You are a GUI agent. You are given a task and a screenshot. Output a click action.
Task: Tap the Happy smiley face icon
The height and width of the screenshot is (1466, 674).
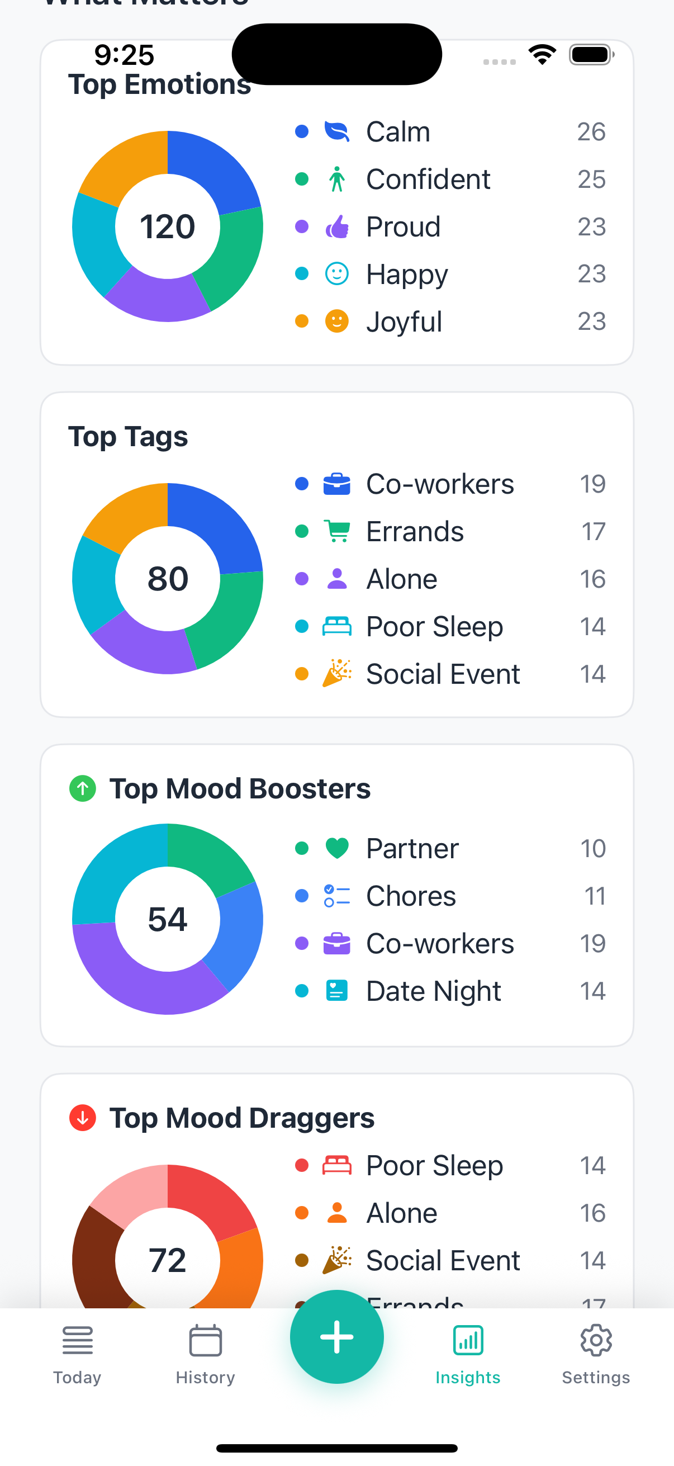336,274
